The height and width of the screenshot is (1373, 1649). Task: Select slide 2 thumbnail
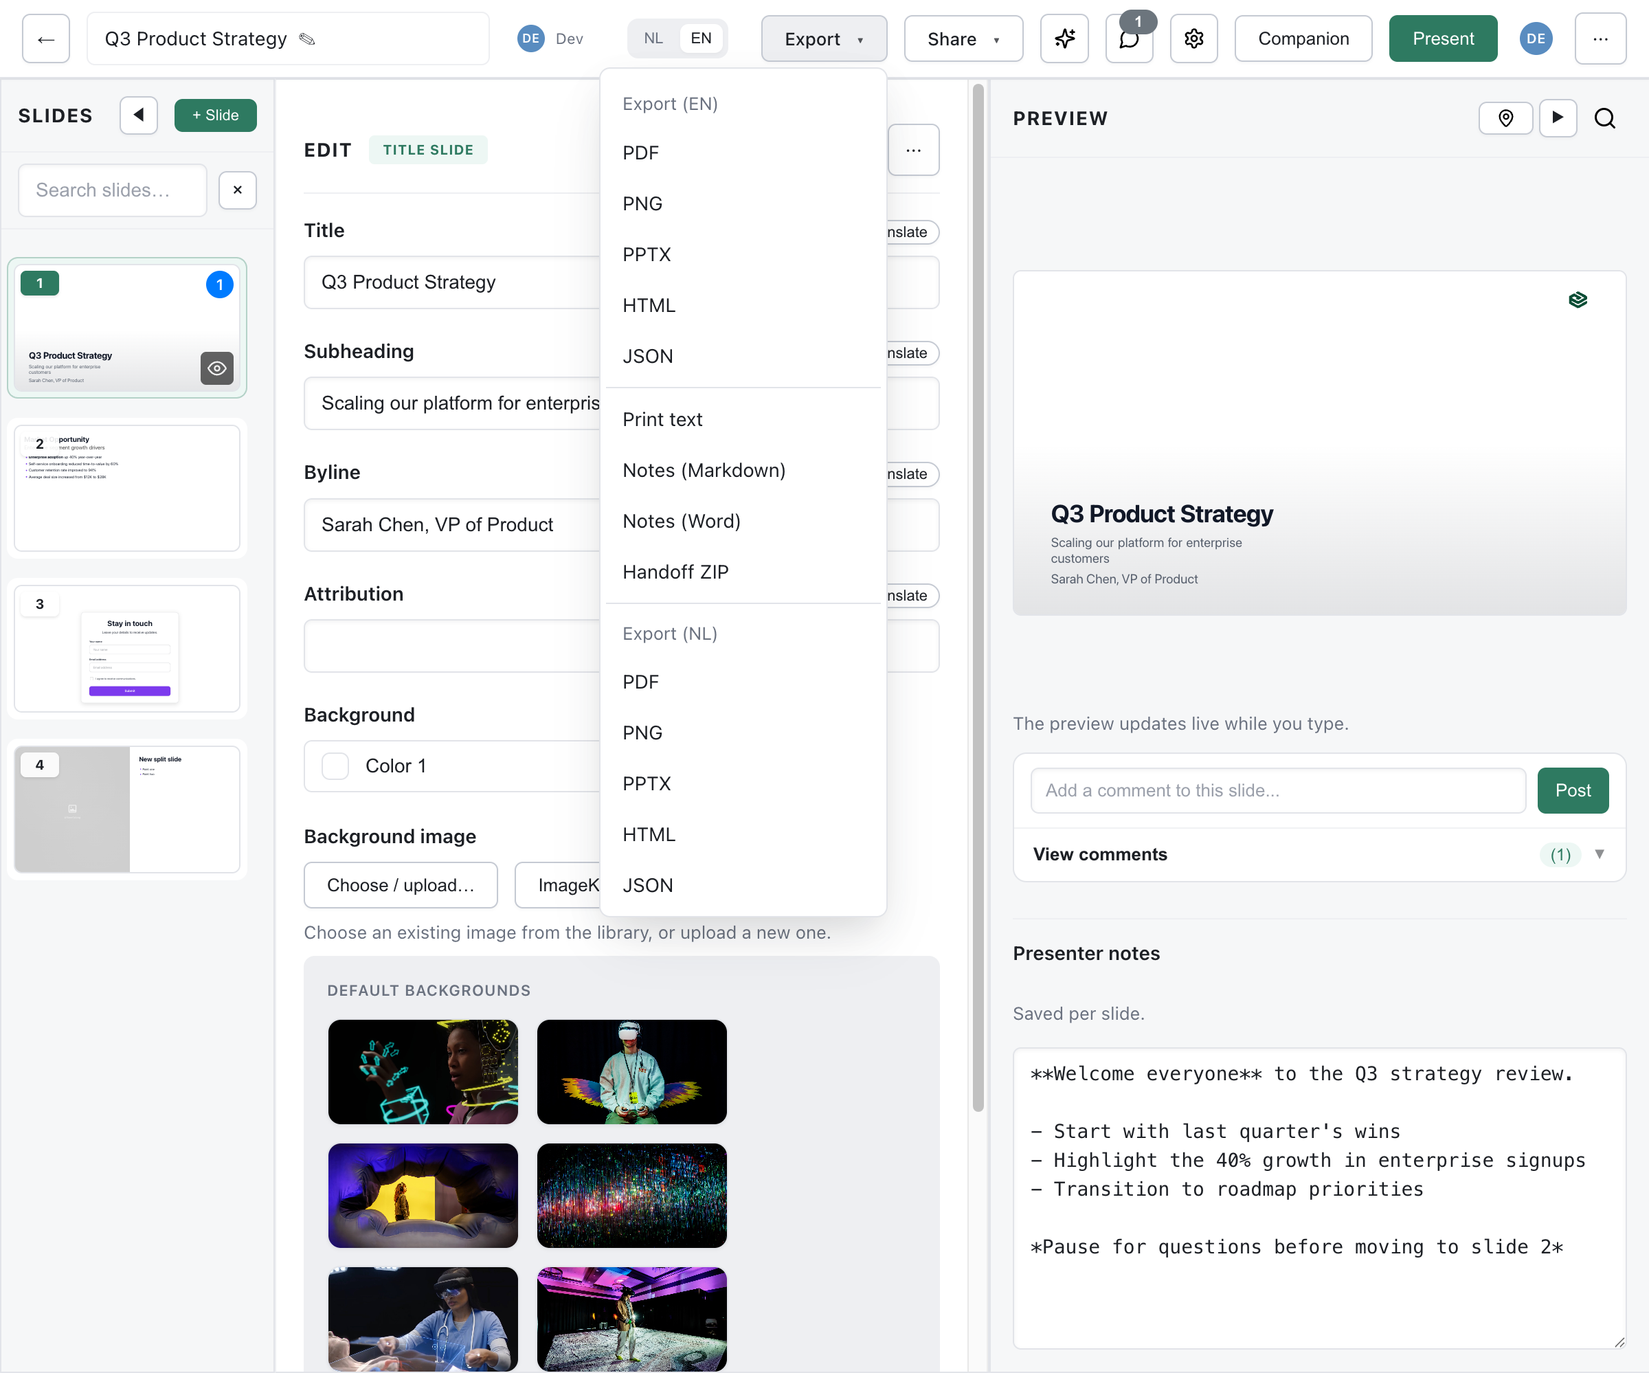tap(127, 488)
